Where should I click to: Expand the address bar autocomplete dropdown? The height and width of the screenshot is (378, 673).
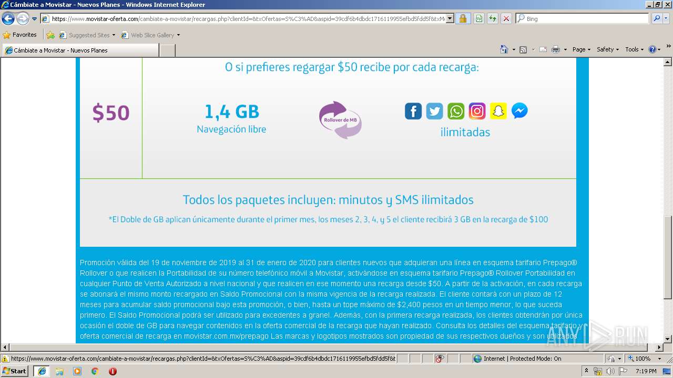coord(450,18)
